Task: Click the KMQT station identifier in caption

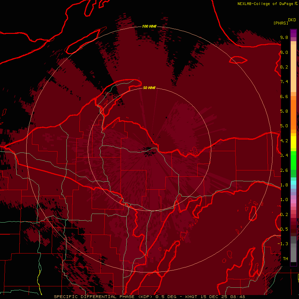Action: 191,297
